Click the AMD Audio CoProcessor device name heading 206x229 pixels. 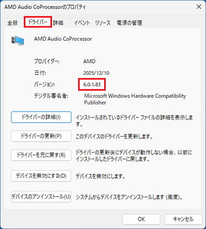pos(63,39)
